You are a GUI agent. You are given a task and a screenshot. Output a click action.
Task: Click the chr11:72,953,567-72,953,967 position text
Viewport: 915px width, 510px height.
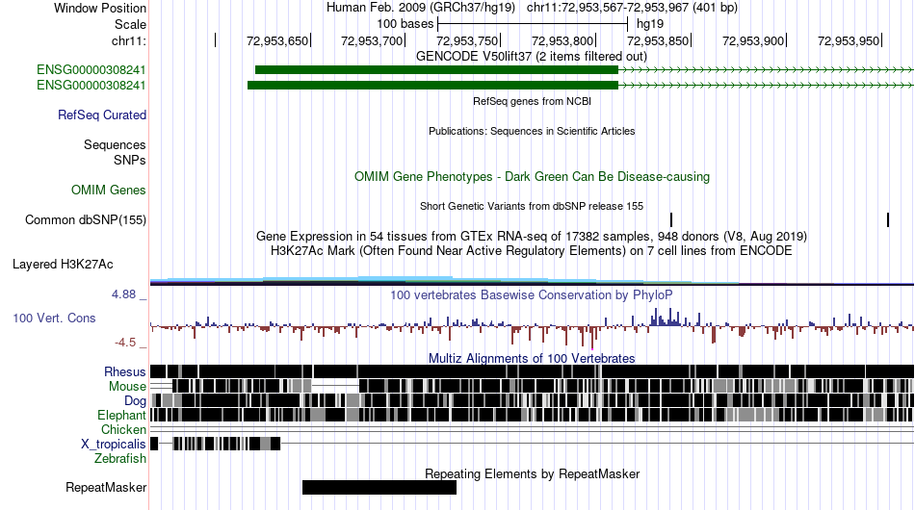(632, 8)
